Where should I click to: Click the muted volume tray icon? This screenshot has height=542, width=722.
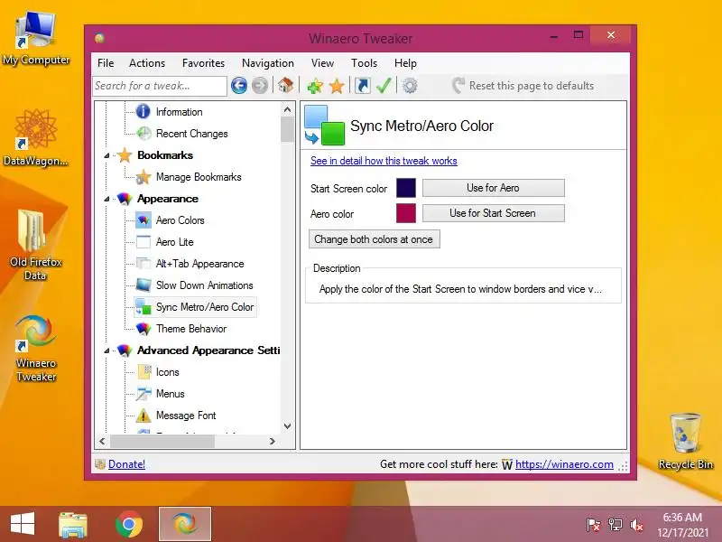click(x=637, y=525)
